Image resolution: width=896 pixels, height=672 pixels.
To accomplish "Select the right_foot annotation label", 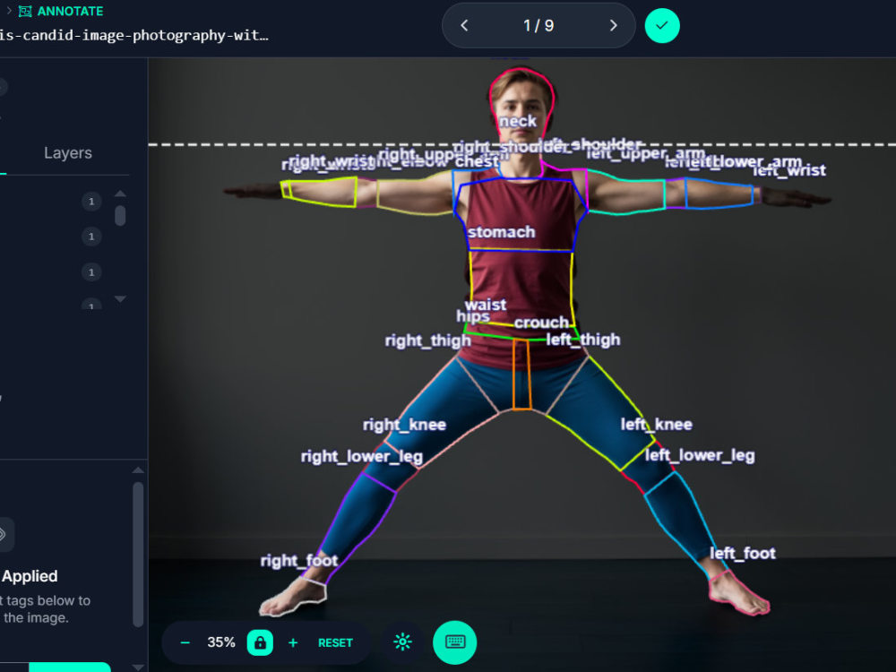I will point(299,561).
